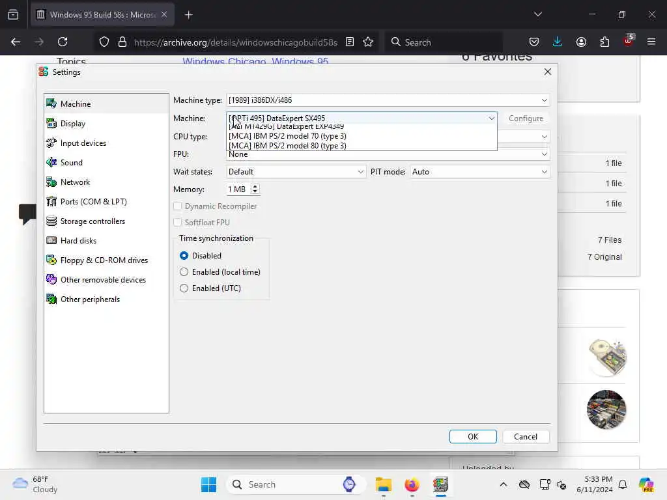Click the Firefox Search box
Image resolution: width=667 pixels, height=500 pixels.
tap(444, 42)
